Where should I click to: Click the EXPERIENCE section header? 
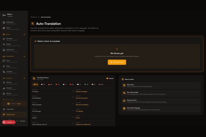[x=14, y=56]
